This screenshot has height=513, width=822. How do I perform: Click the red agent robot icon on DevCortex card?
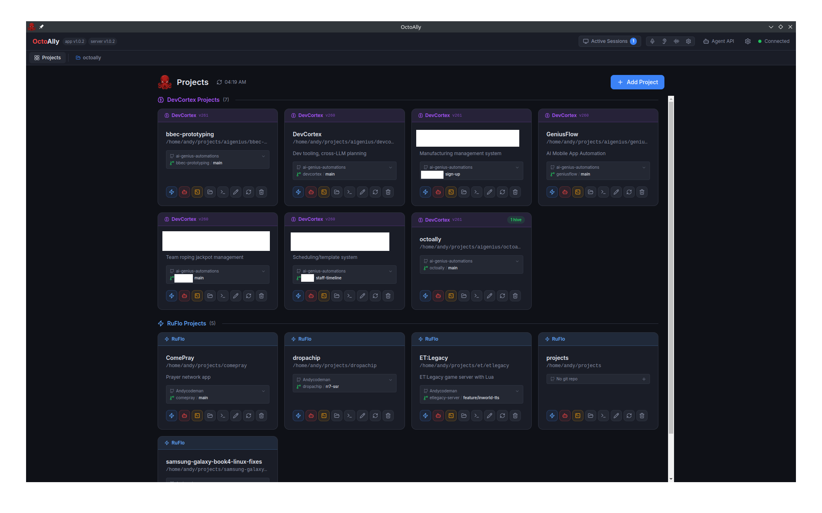tap(311, 192)
